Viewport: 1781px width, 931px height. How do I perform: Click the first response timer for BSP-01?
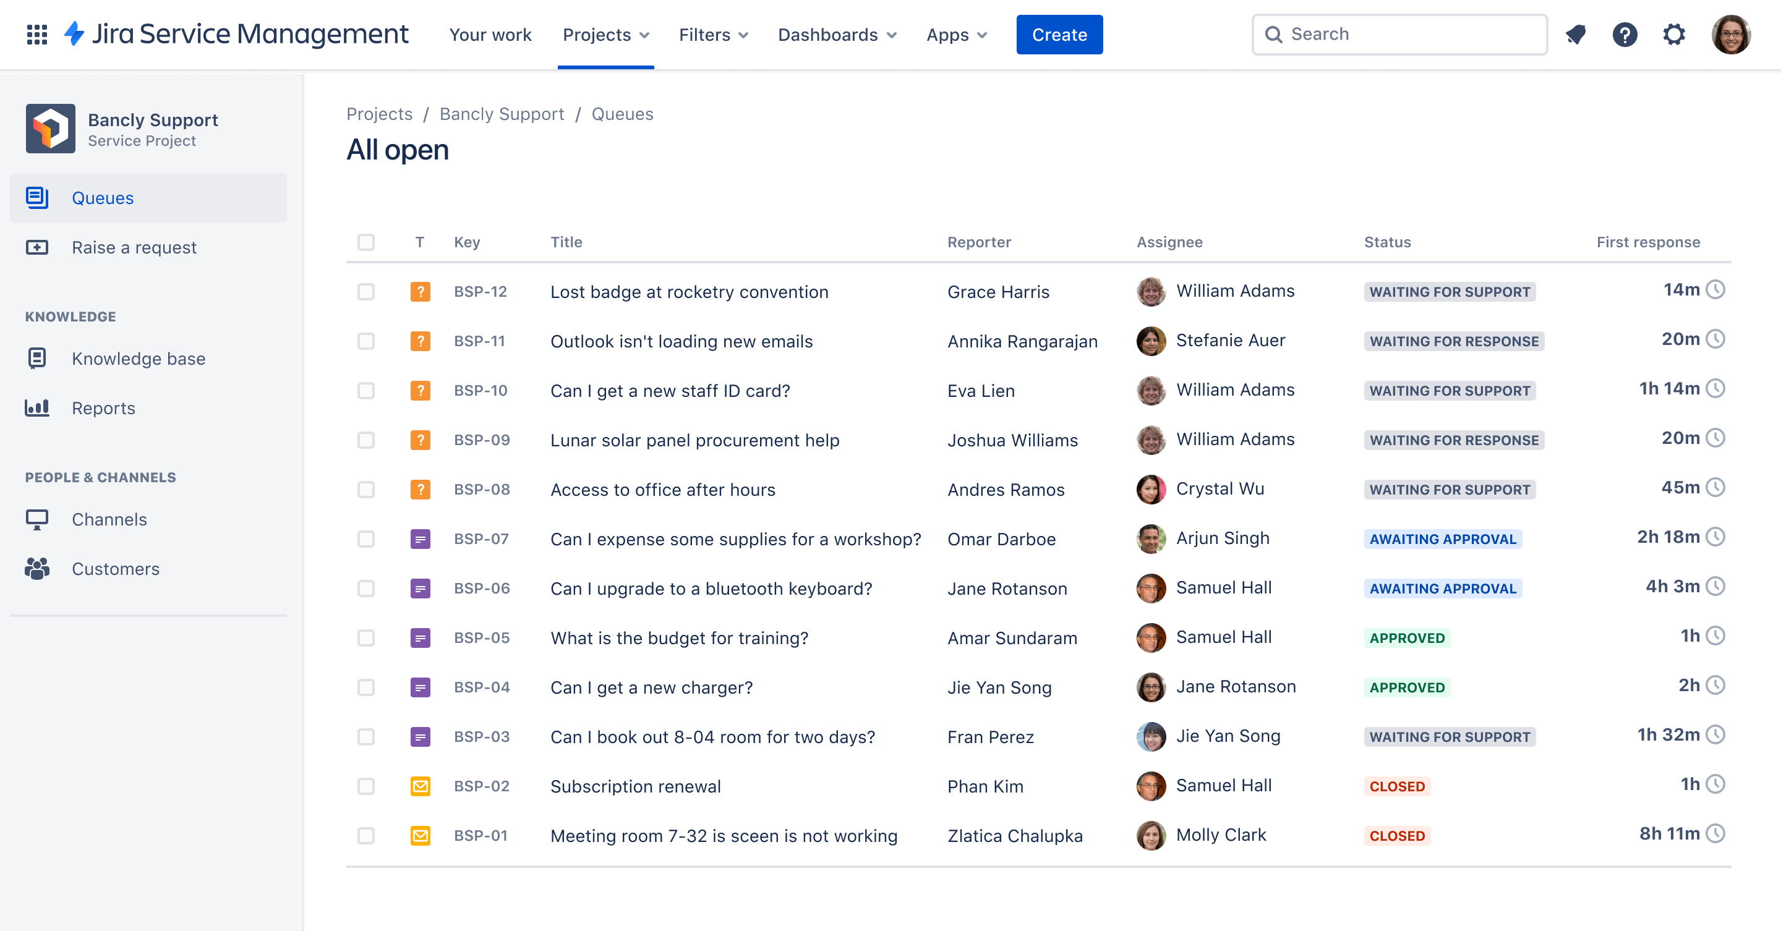point(1720,836)
